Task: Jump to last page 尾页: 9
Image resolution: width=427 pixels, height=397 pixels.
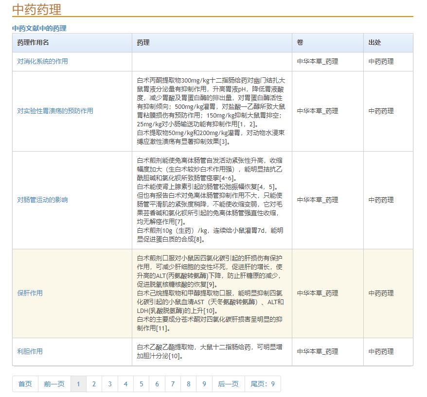Action: [263, 384]
